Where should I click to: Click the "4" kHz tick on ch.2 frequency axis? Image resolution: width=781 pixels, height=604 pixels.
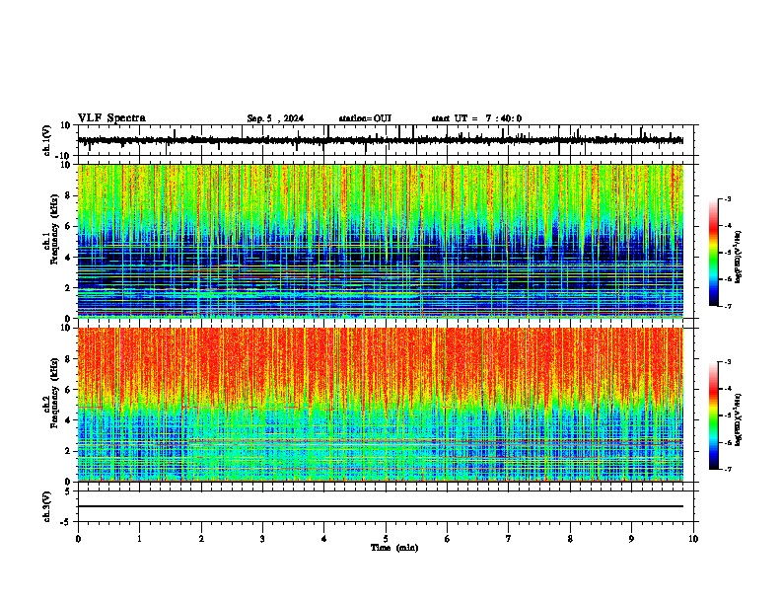68,420
